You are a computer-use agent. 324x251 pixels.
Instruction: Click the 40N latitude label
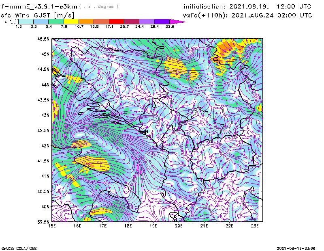(x=45, y=206)
